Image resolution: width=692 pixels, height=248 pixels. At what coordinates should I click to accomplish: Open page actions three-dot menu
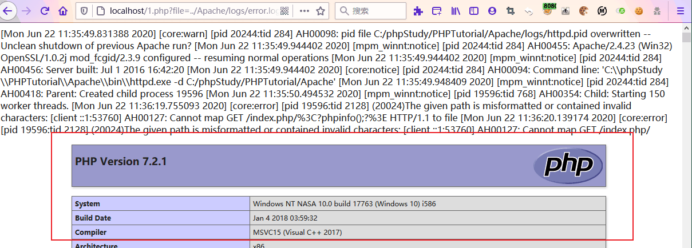(304, 11)
